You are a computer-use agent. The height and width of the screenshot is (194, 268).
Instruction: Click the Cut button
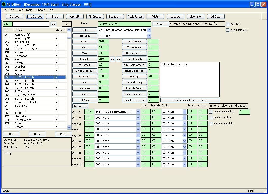click(11, 134)
